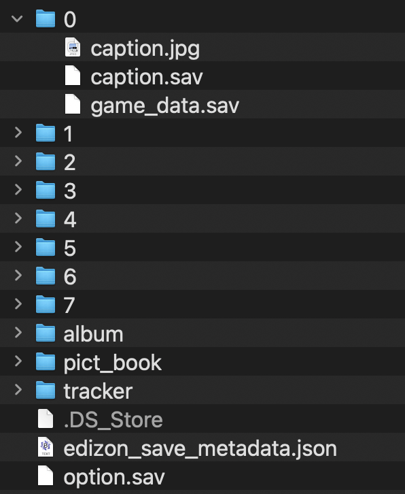Viewport: 405px width, 494px height.
Task: Click the album folder icon
Action: [x=46, y=333]
